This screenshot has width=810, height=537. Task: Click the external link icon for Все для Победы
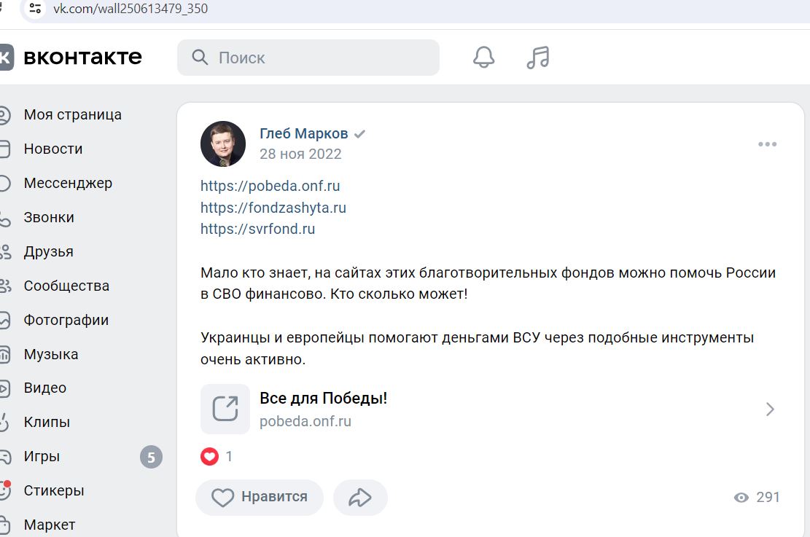[x=225, y=409]
